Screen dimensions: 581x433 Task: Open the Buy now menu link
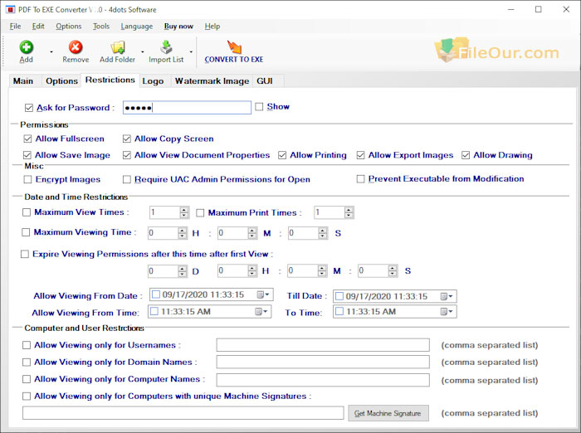pyautogui.click(x=178, y=27)
